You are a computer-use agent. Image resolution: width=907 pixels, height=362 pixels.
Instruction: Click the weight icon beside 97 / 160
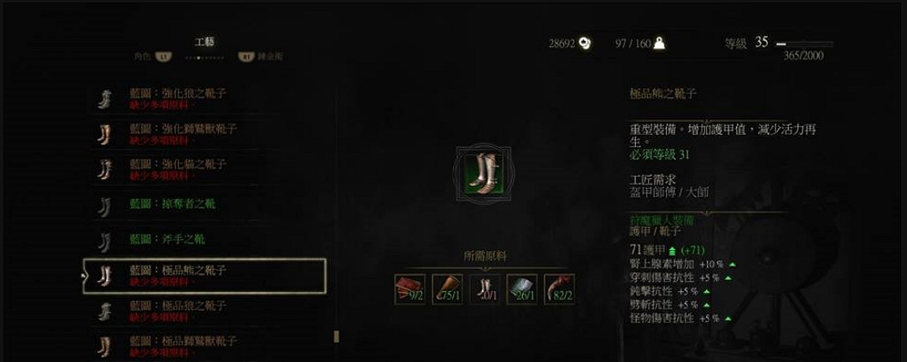click(x=659, y=44)
